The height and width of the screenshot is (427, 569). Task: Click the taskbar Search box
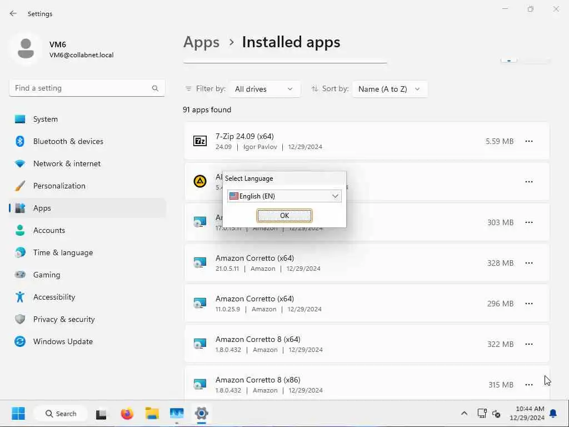point(61,414)
